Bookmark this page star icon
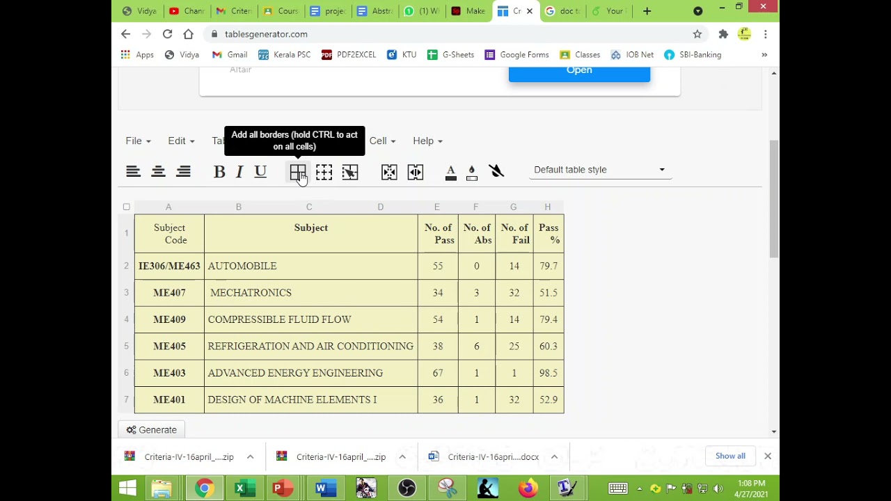The width and height of the screenshot is (891, 501). [x=697, y=34]
